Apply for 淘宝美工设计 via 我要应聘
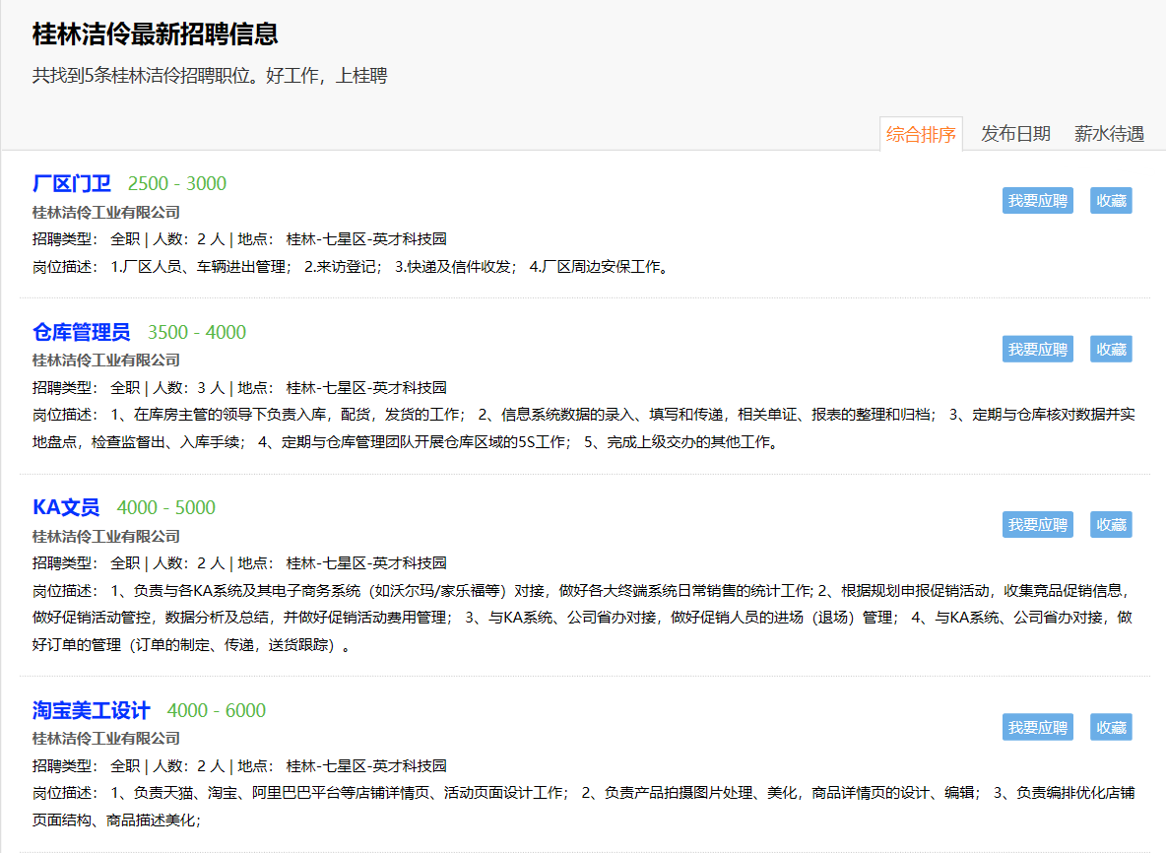This screenshot has height=853, width=1166. click(x=1038, y=728)
